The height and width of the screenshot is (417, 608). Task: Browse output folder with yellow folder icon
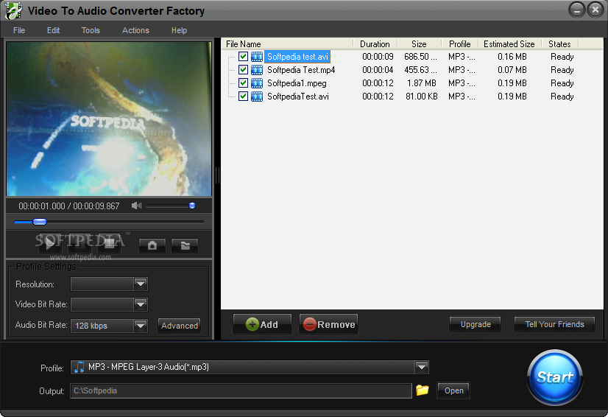[x=423, y=390]
